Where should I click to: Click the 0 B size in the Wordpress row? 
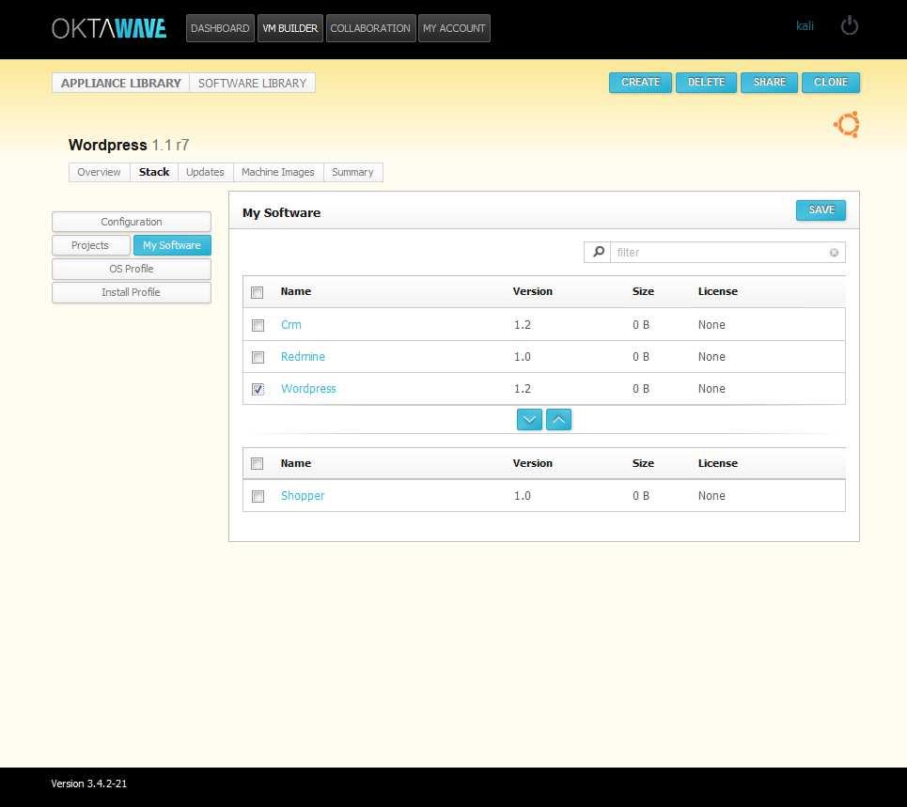[641, 389]
